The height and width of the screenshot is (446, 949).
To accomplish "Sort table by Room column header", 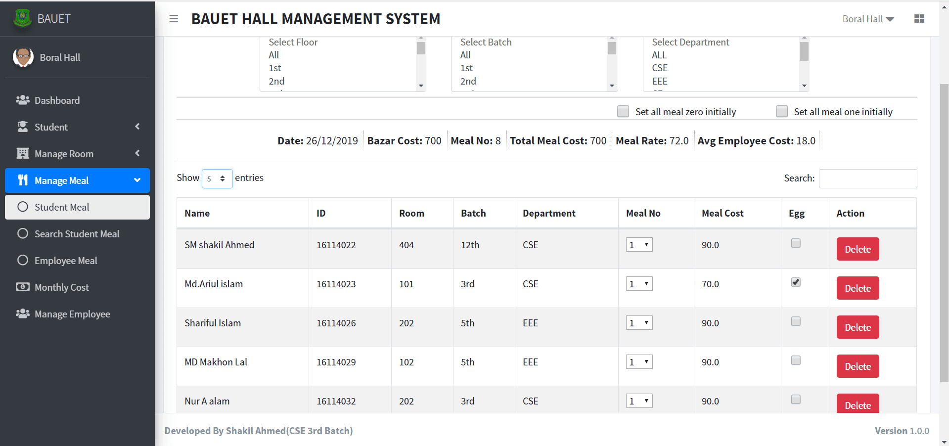I will pyautogui.click(x=422, y=213).
